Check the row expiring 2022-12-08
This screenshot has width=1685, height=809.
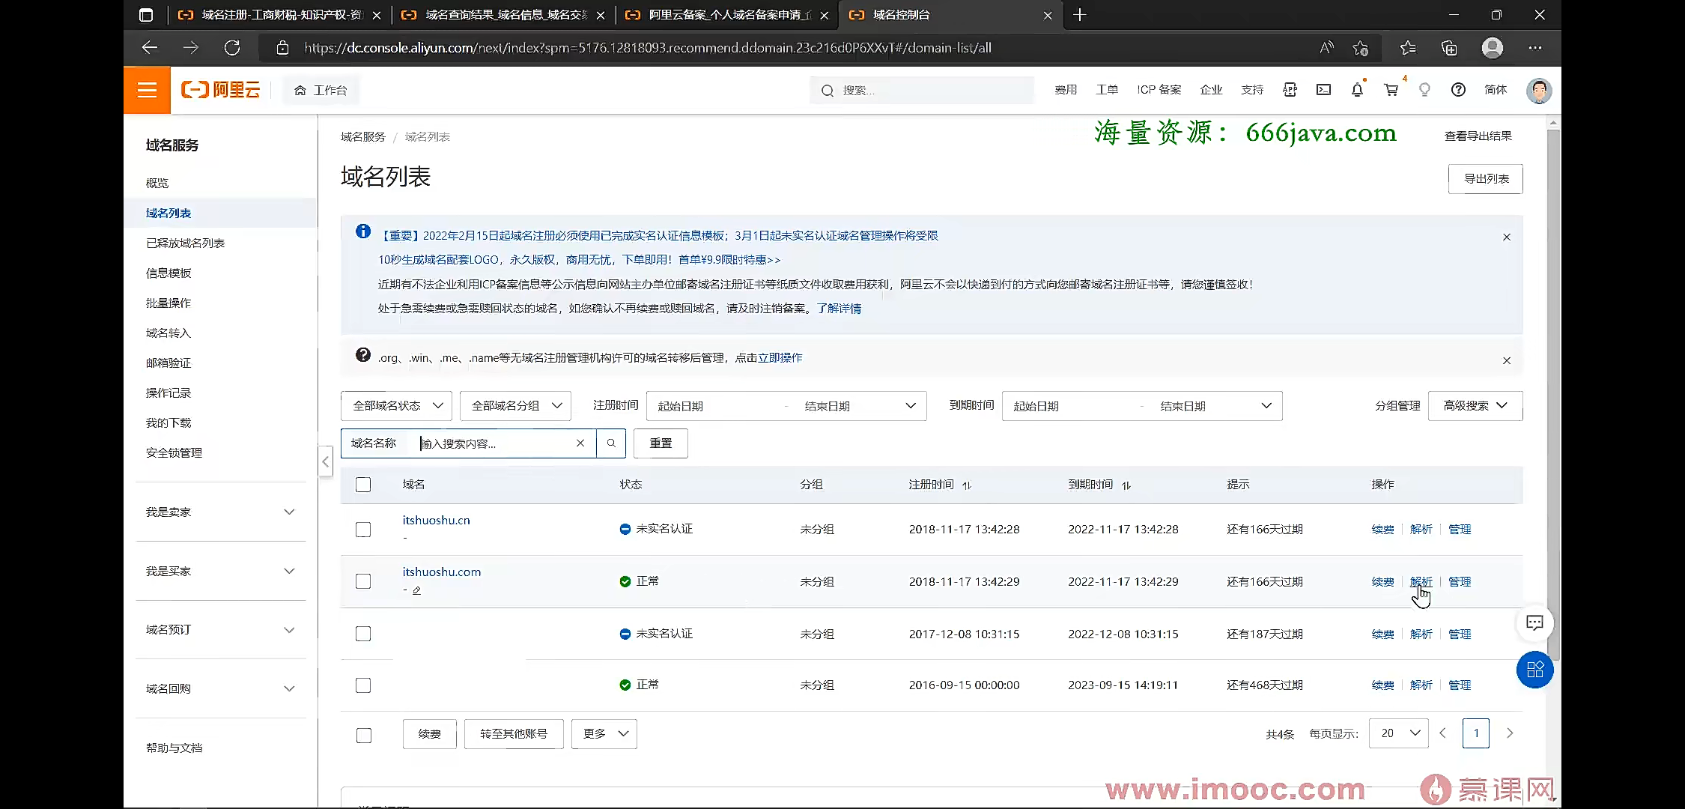point(363,634)
